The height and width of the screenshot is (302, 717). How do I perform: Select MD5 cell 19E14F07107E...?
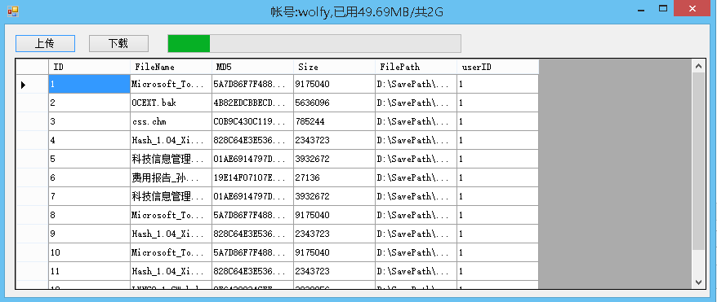253,177
